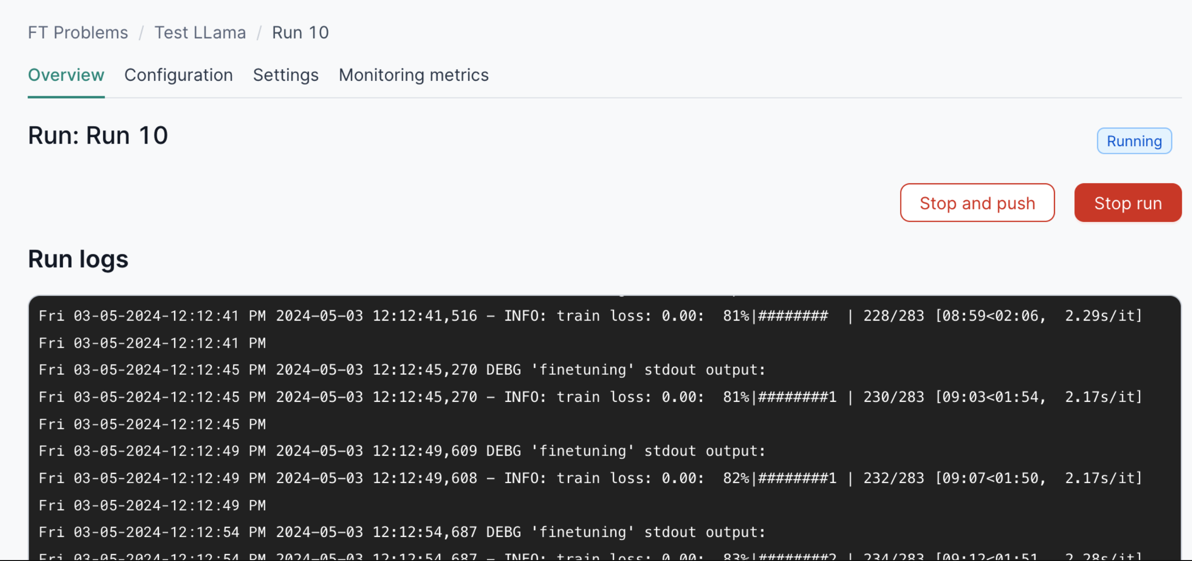Viewport: 1192px width, 561px height.
Task: Click the Run logs section title
Action: point(78,259)
